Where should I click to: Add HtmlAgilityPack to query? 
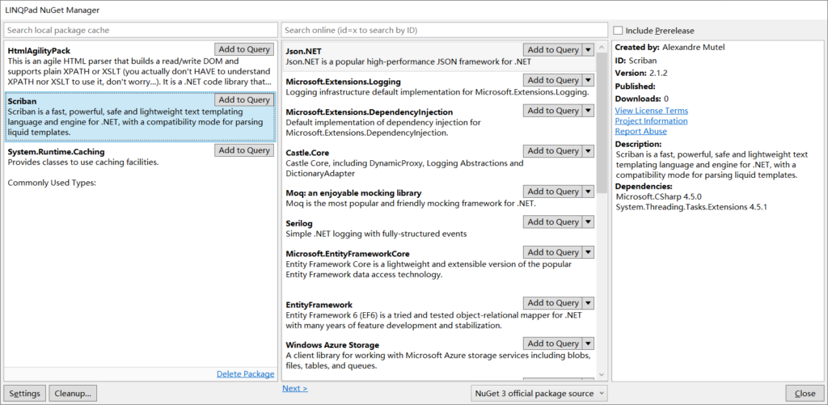pos(244,49)
